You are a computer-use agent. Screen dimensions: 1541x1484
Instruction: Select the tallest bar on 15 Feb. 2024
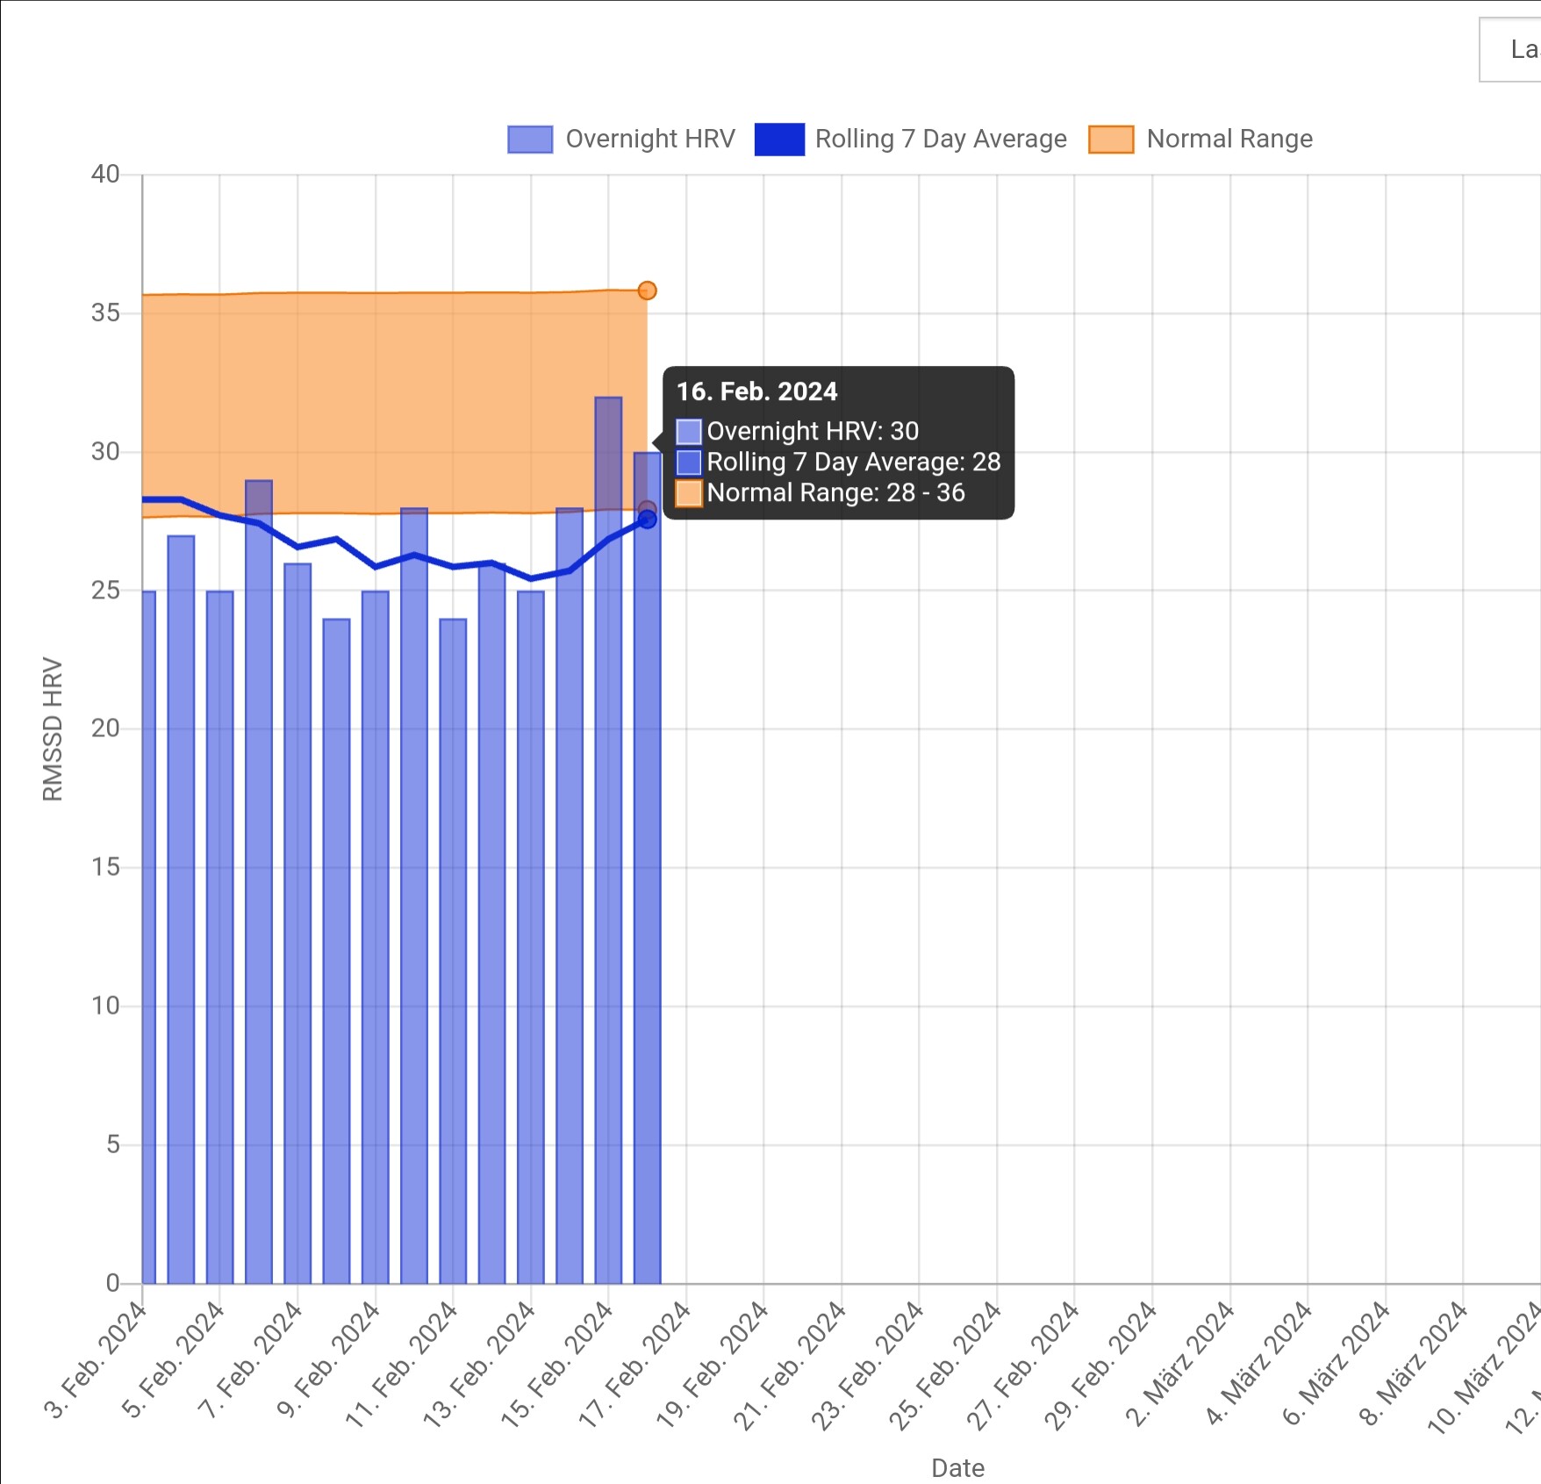tap(608, 790)
